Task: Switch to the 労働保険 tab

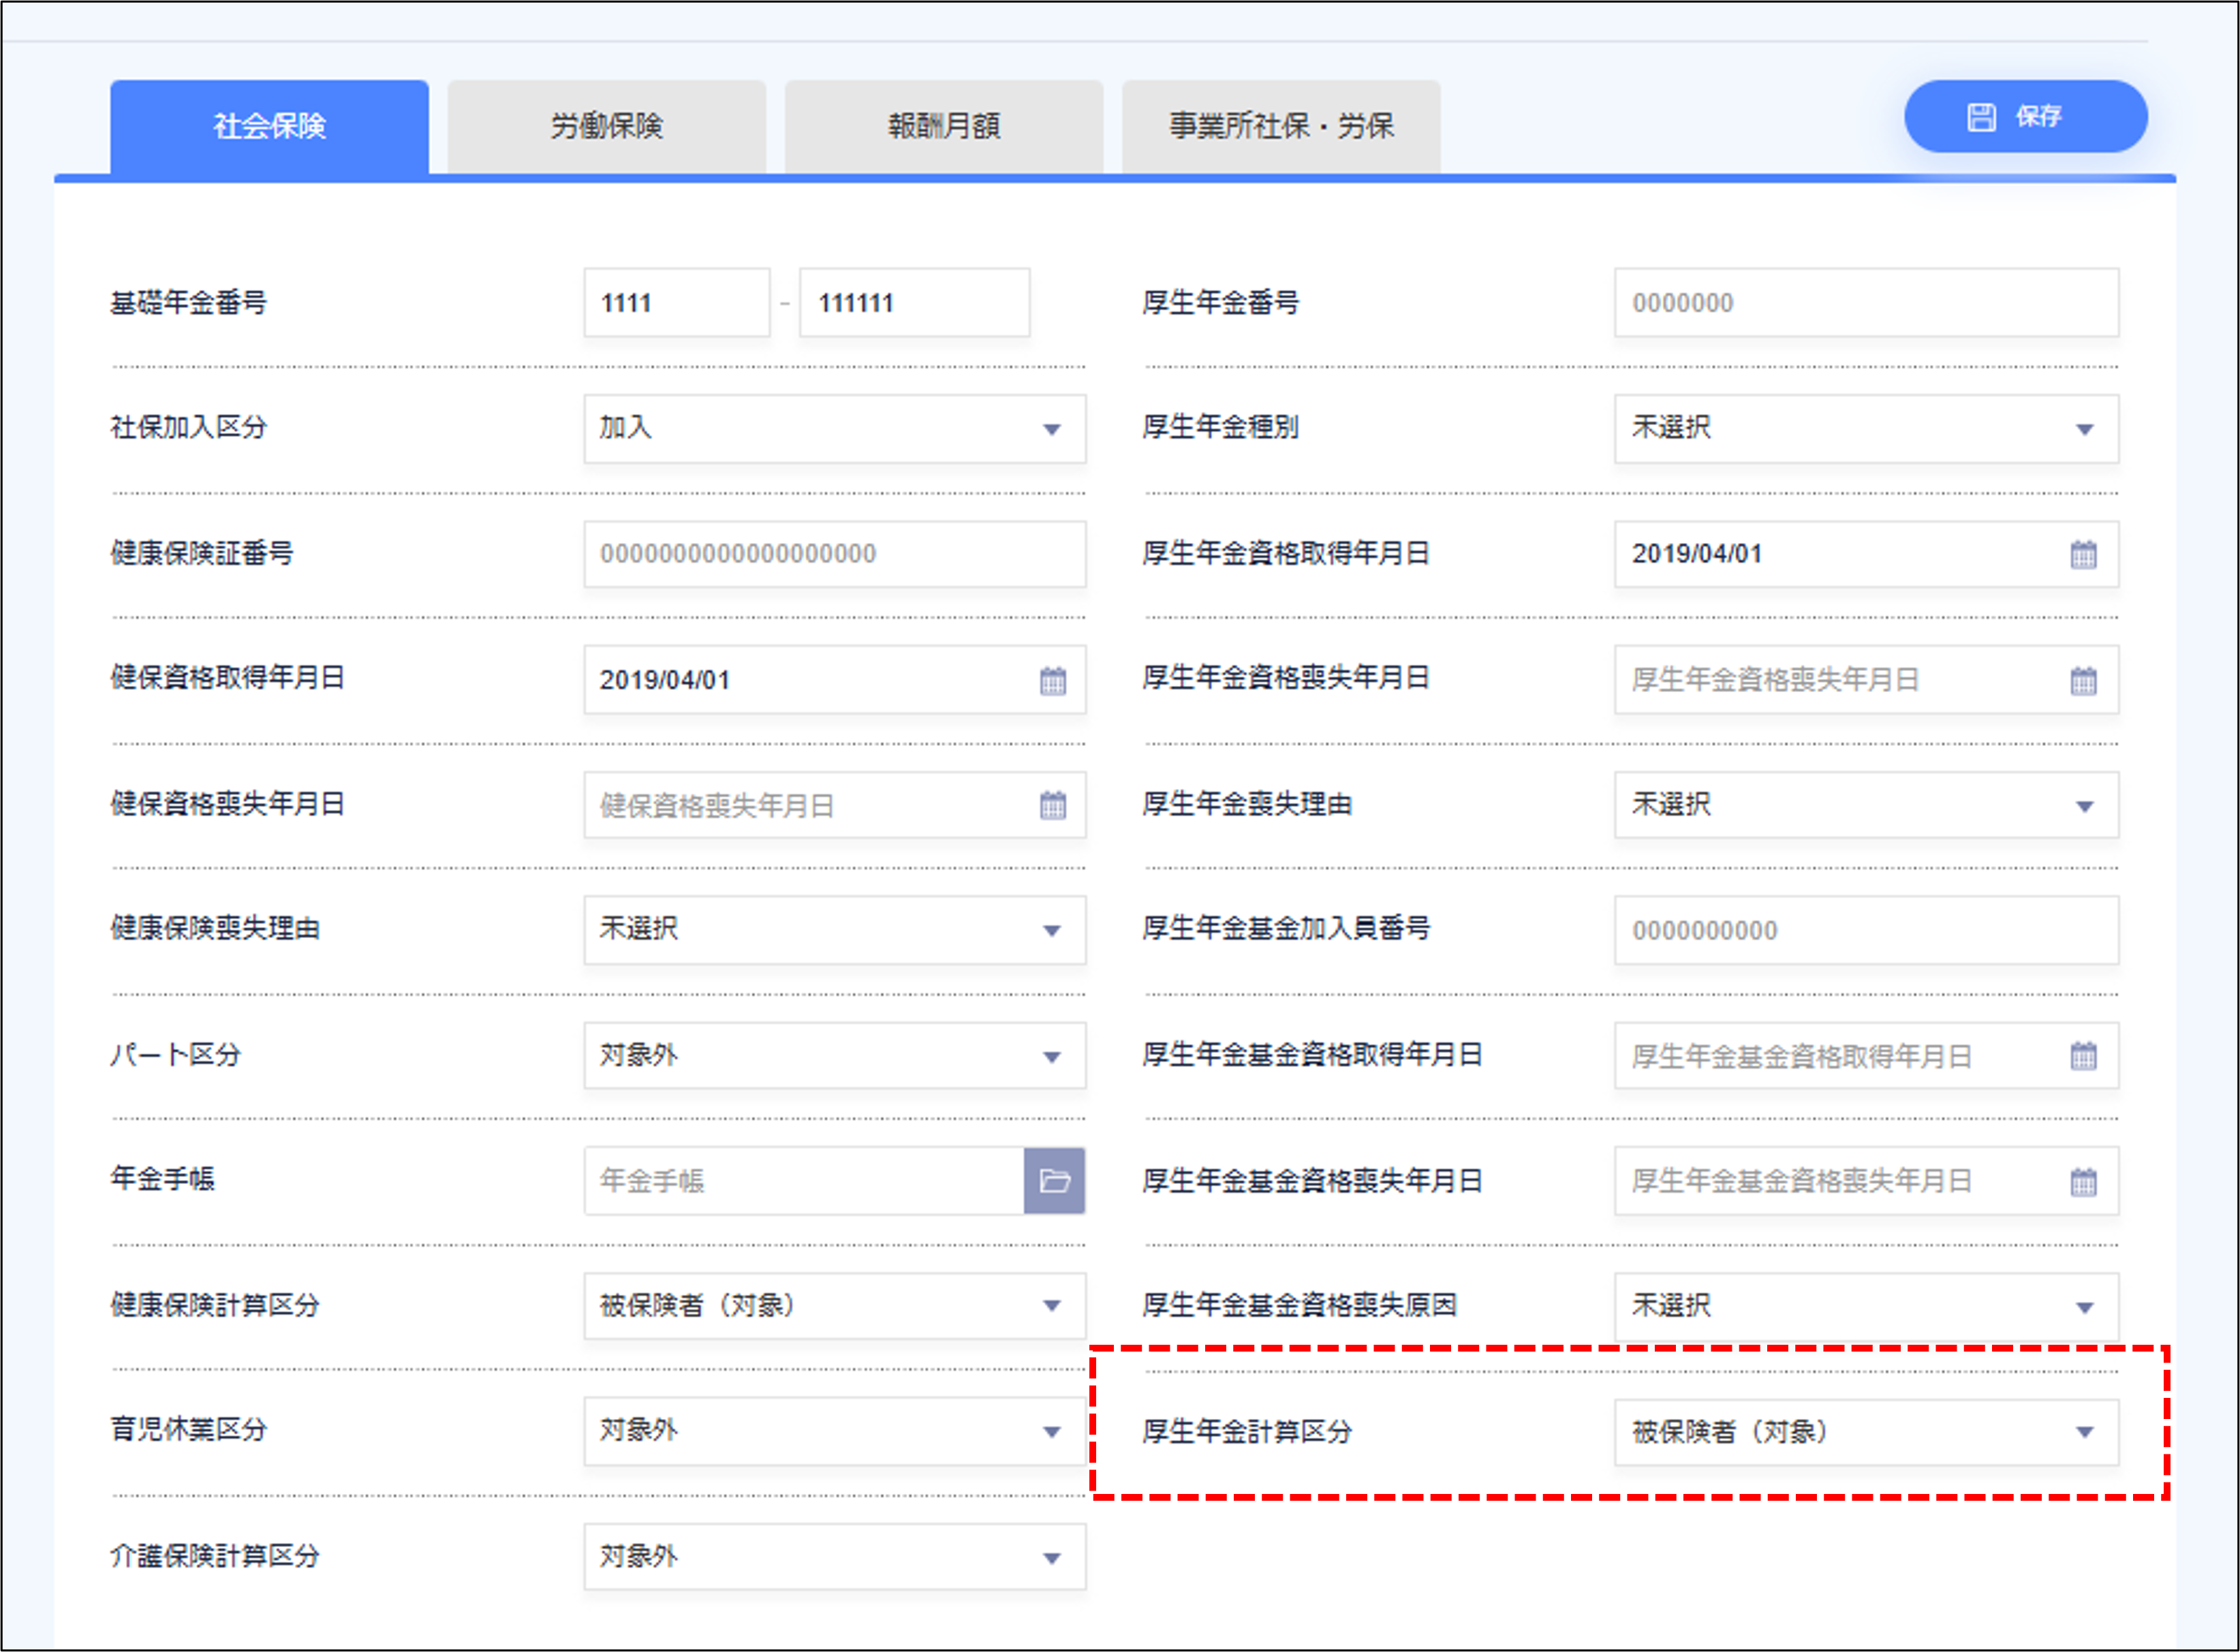Action: tap(606, 127)
